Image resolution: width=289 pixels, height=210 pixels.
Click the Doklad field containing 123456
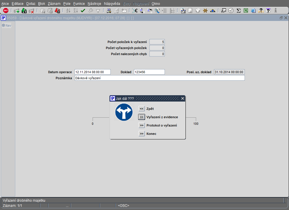149,72
